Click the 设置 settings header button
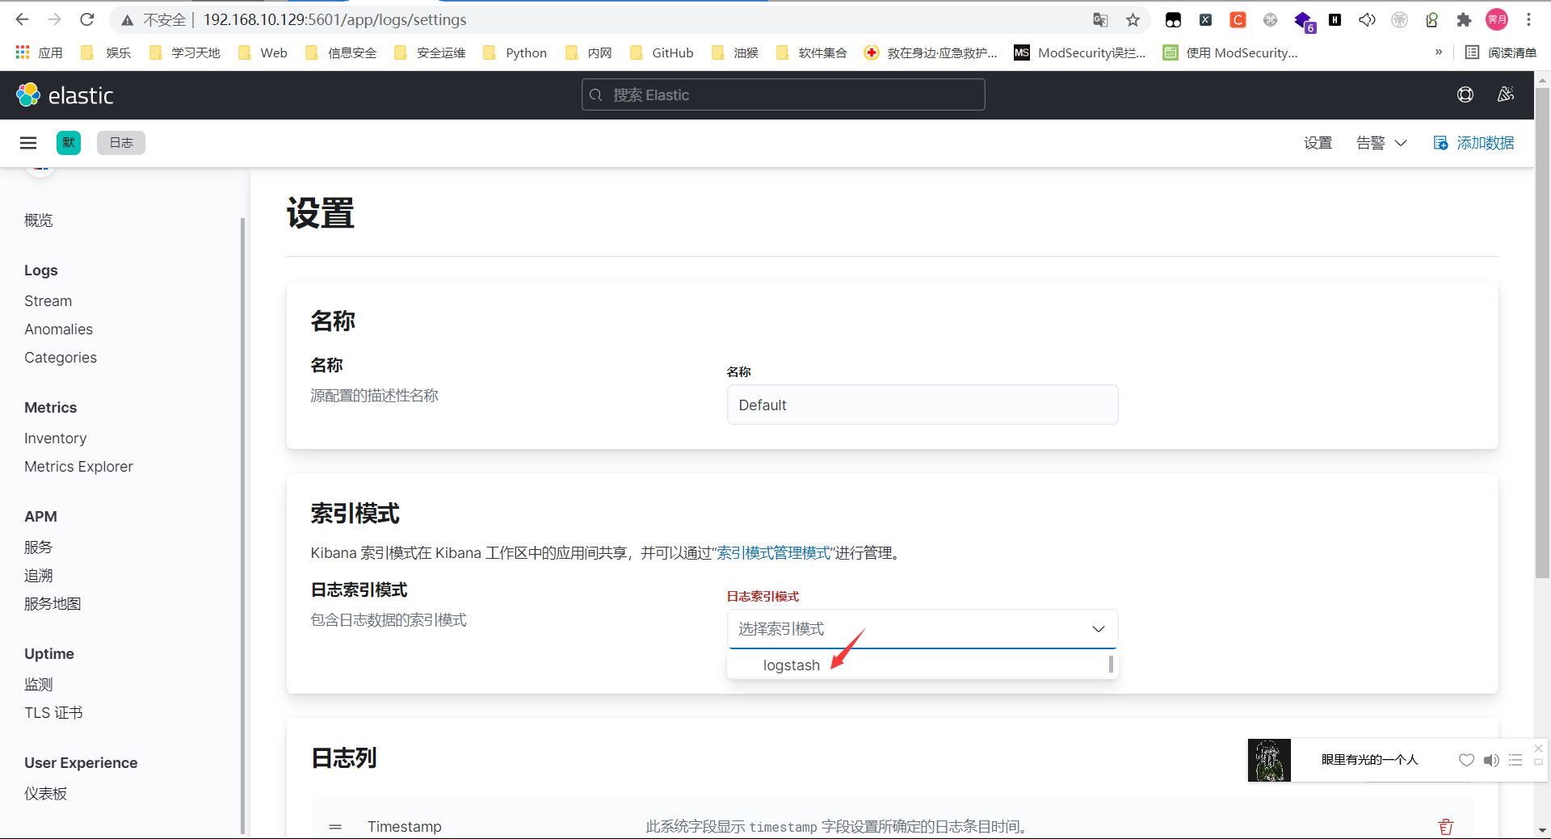1551x839 pixels. click(1318, 143)
